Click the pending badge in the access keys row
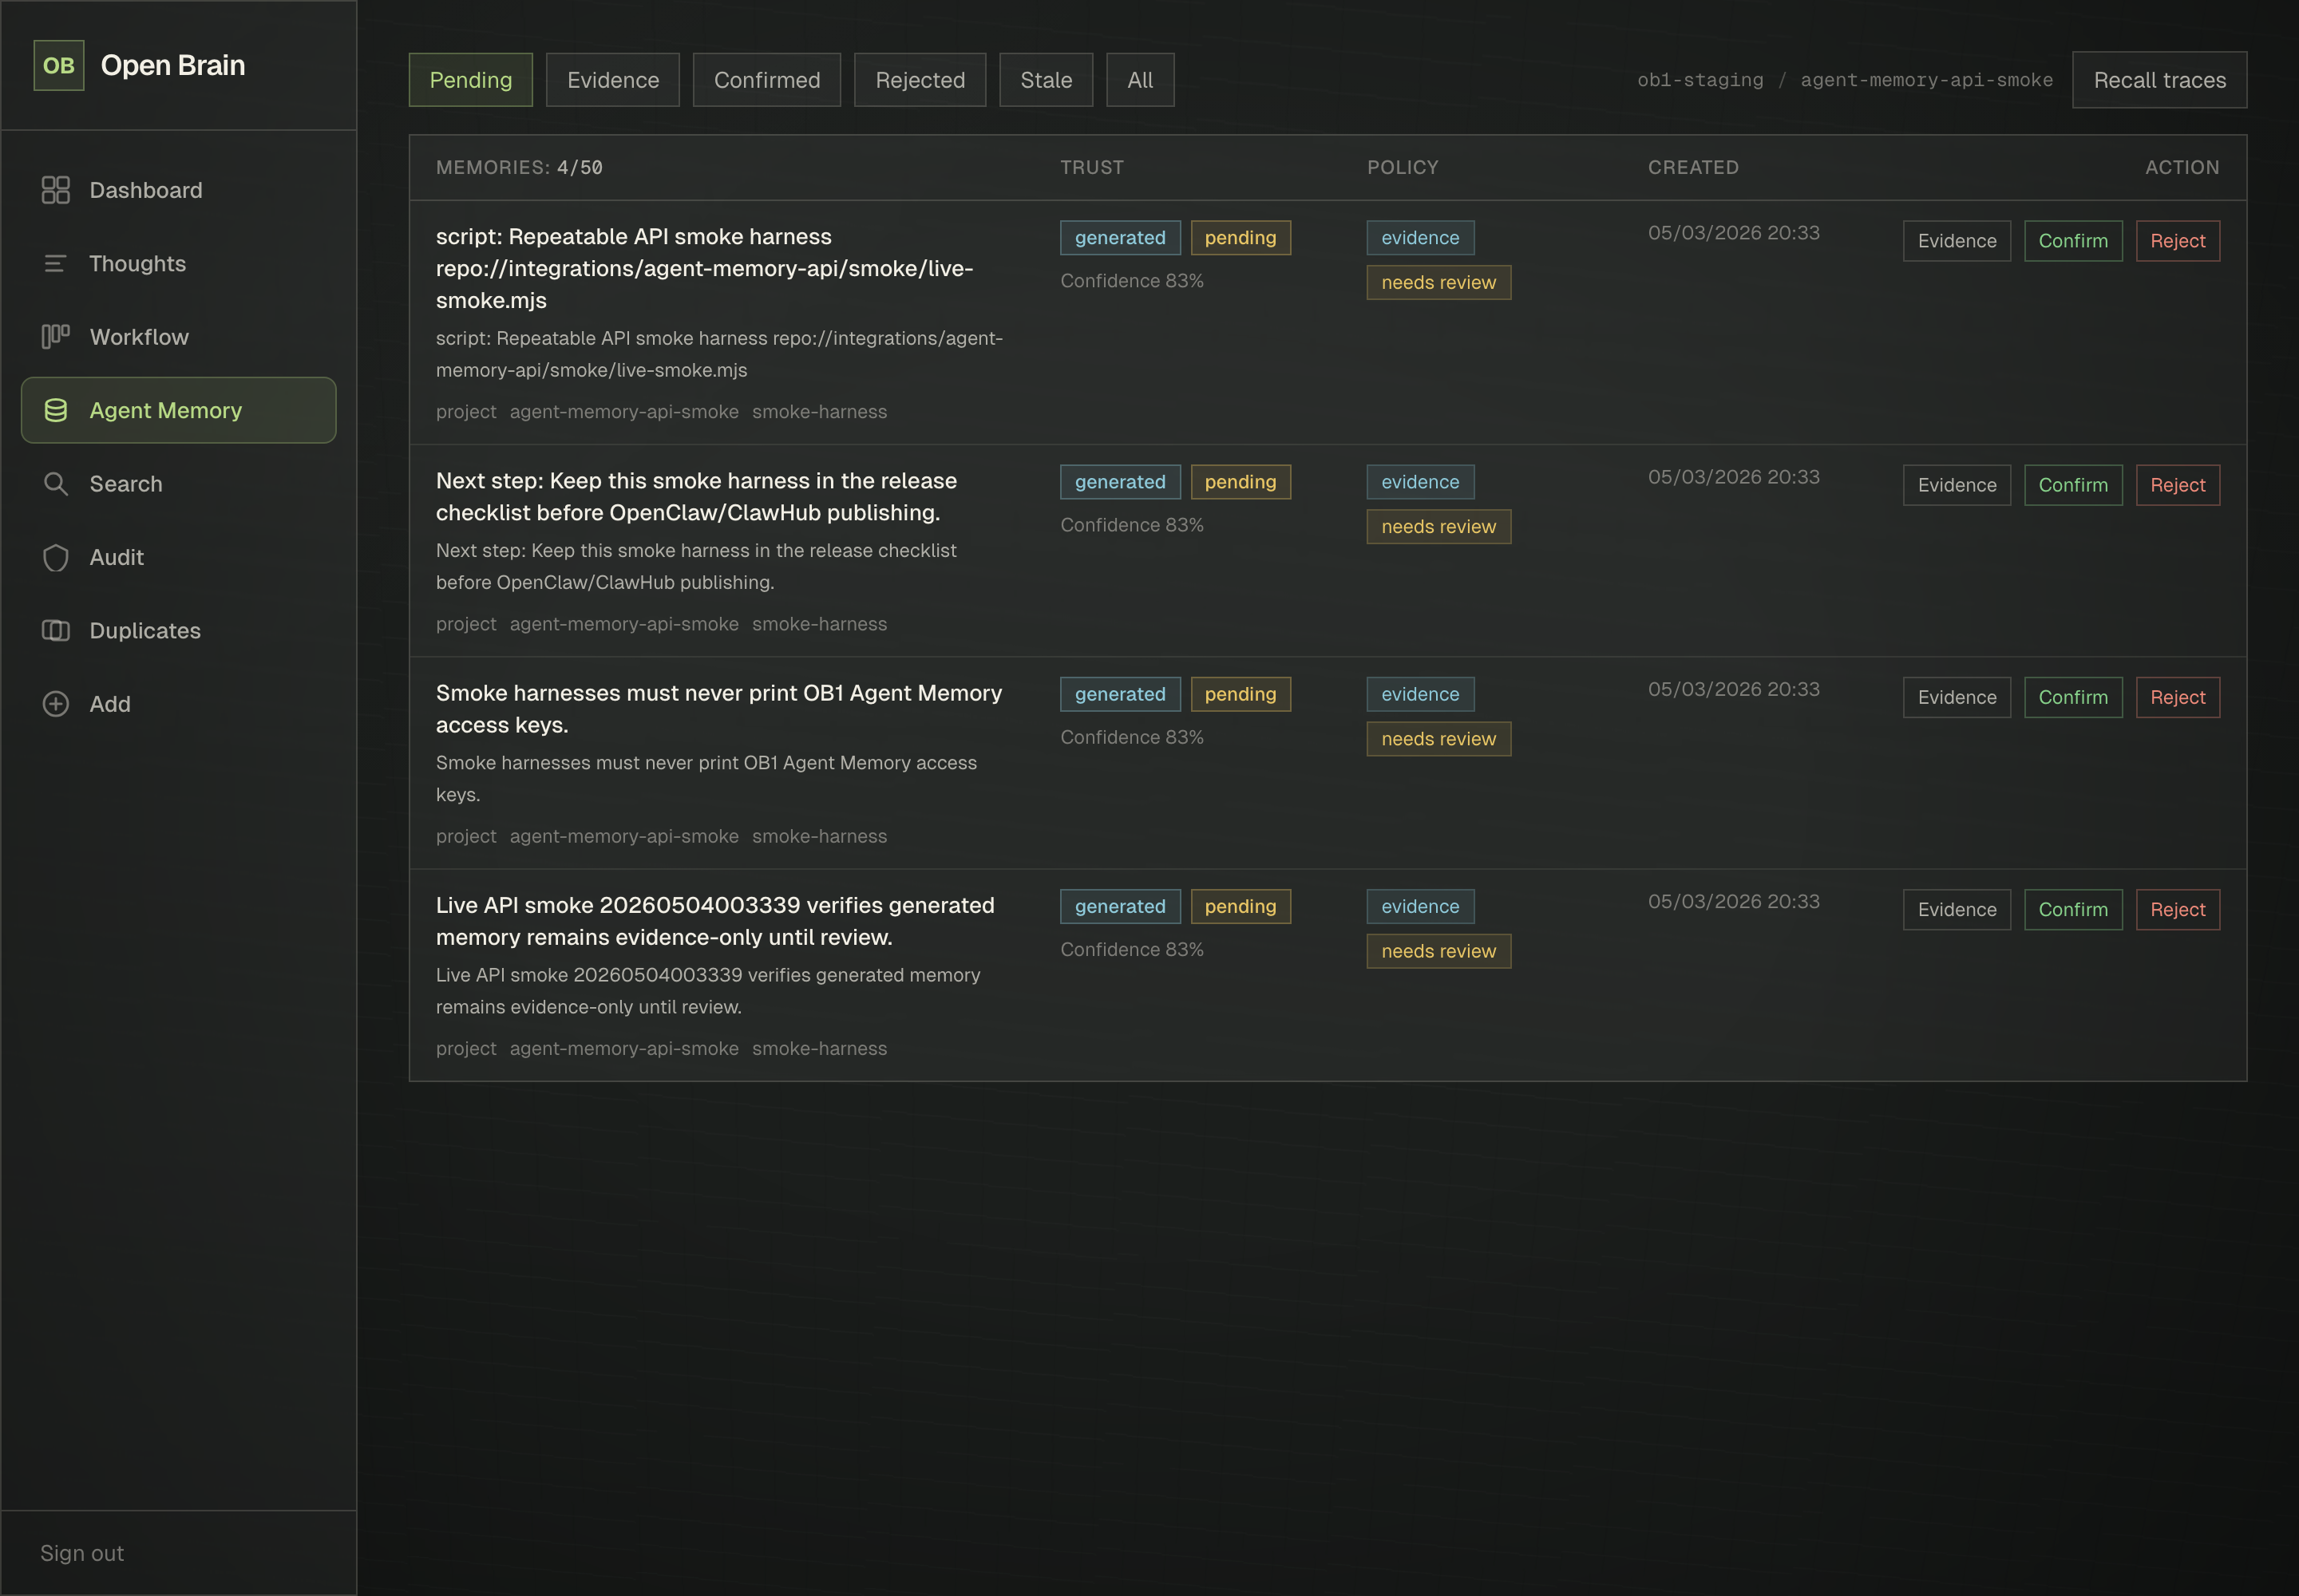 click(x=1240, y=693)
